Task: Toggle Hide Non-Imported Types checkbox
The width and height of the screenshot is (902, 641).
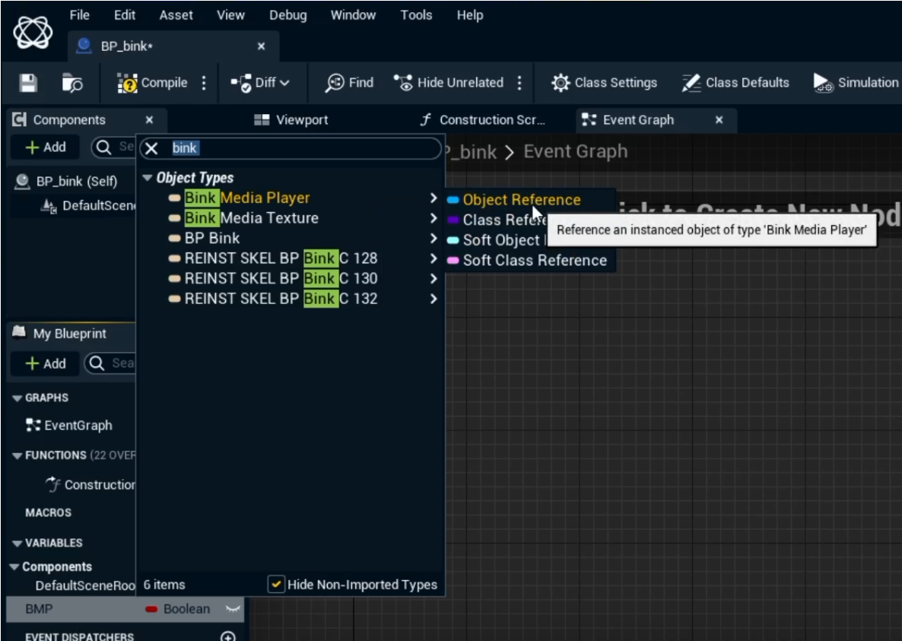Action: (x=277, y=585)
